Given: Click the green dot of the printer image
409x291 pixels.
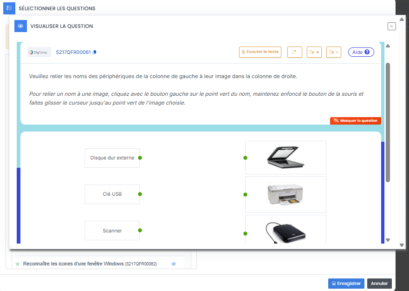Looking at the screenshot, I should coord(245,195).
